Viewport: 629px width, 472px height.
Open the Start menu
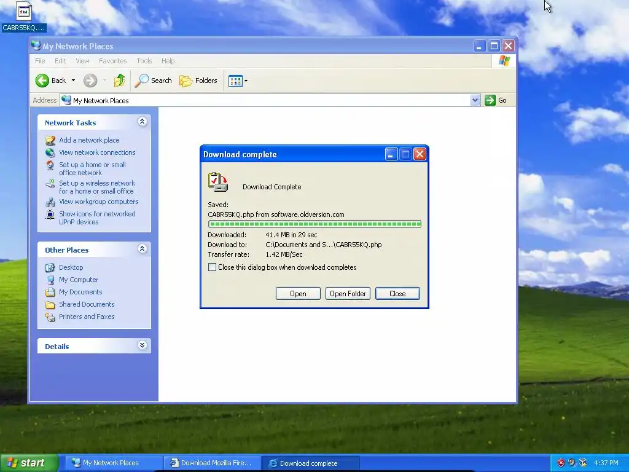point(29,463)
